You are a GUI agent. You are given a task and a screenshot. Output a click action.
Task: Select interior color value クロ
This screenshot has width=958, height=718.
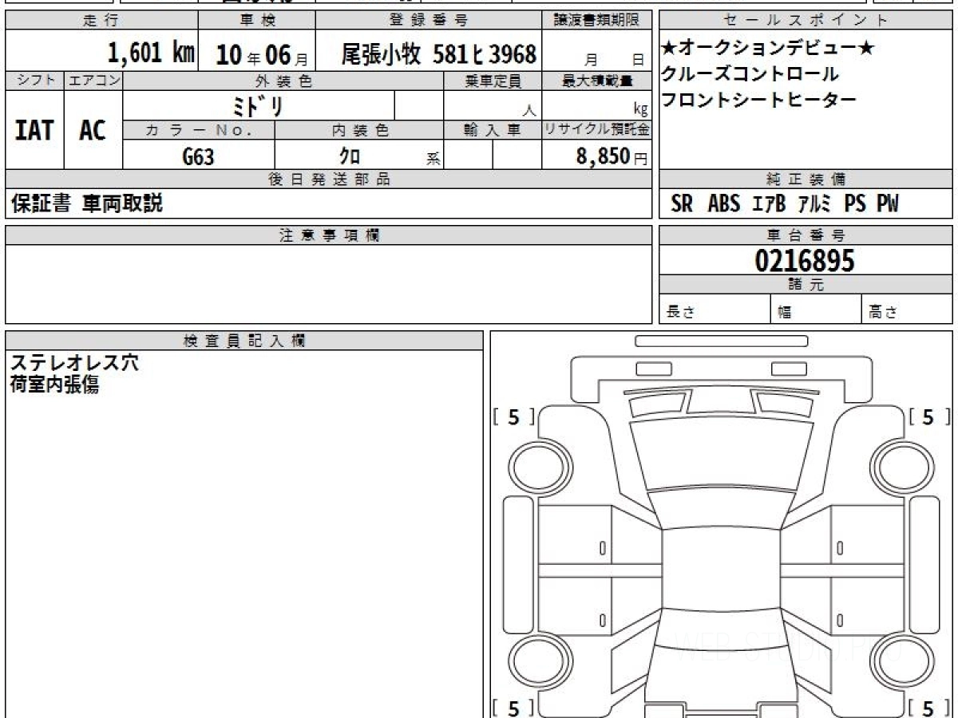click(350, 156)
